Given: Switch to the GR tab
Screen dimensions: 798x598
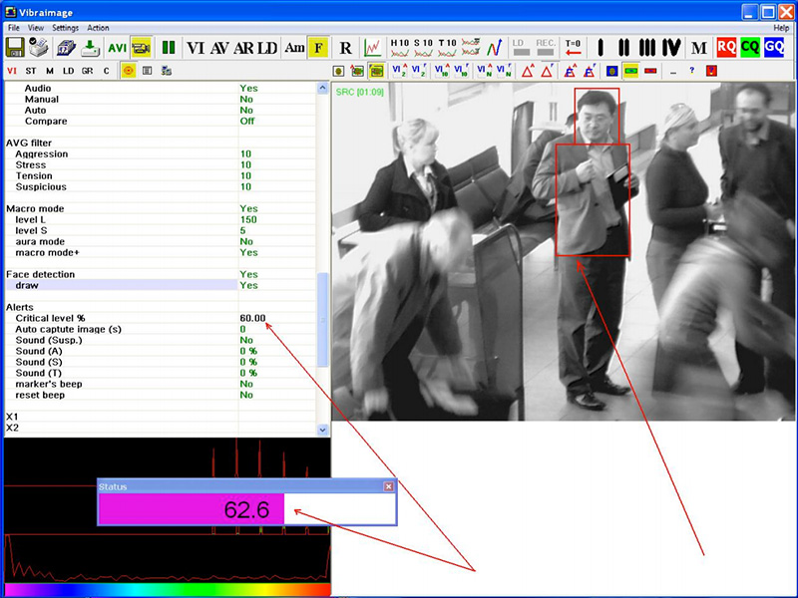Looking at the screenshot, I should tap(87, 71).
